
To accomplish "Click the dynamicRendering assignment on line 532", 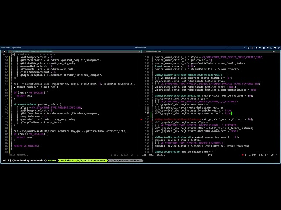I will [193, 111].
